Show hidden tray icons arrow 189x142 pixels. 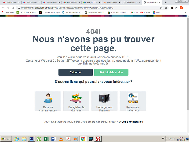[167, 139]
